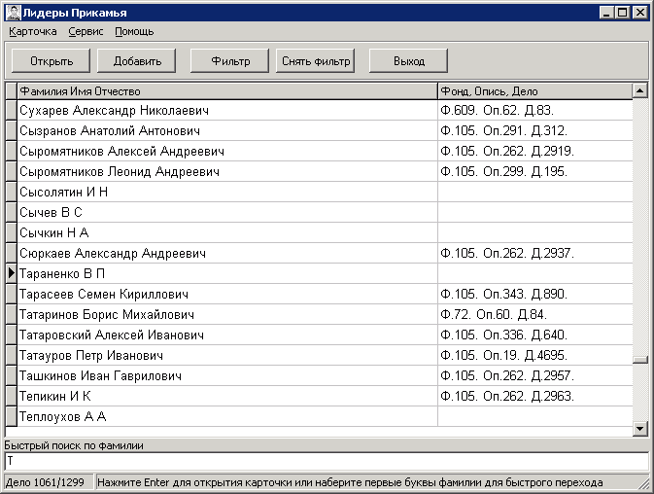Click cell Ф.105. Оп.291. Д.312.

coord(535,130)
